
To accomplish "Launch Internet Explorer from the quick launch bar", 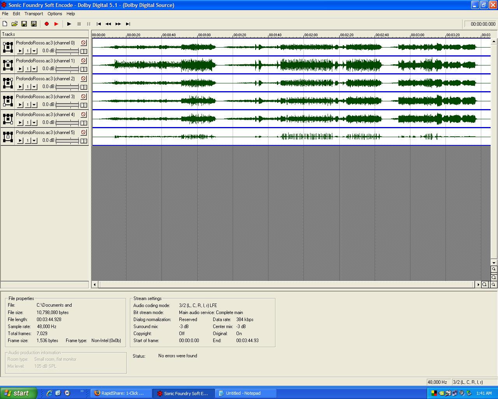I will pos(49,393).
